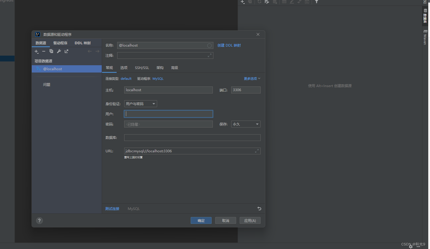Viewport: 430px width, 249px height.
Task: Click the comment input field
Action: pos(165,55)
